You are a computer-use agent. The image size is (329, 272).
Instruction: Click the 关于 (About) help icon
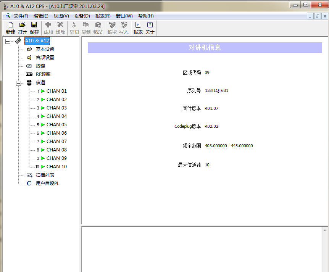(x=150, y=25)
